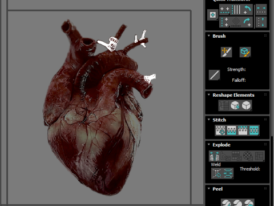Screen dimensions: 274x206
Task: Click Relax Until Flat icon
Action: [x=235, y=105]
